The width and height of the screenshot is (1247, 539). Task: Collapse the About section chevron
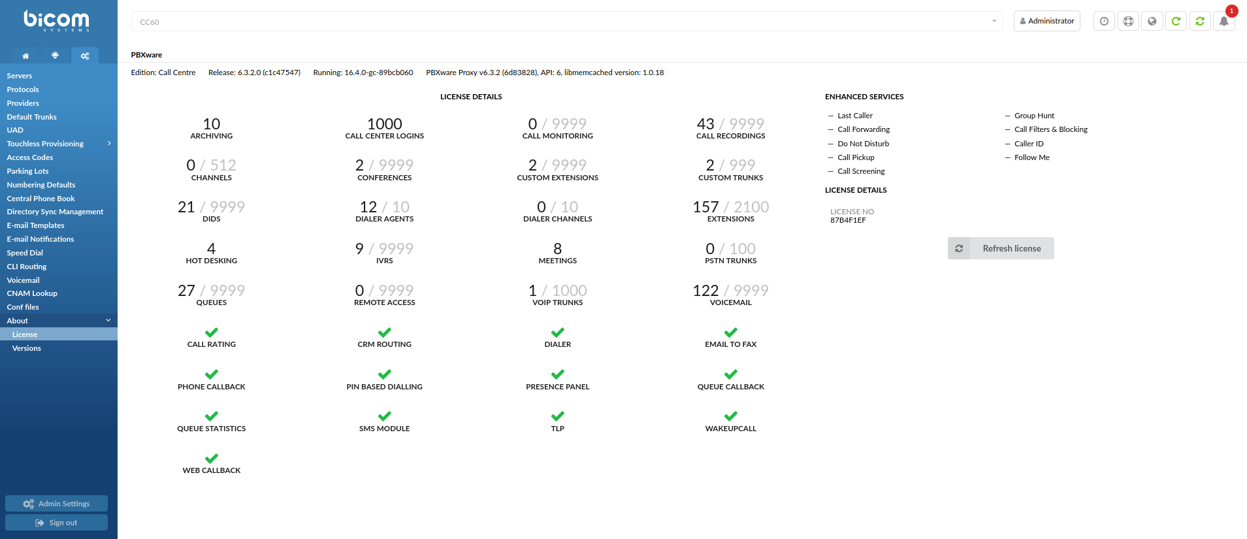108,321
